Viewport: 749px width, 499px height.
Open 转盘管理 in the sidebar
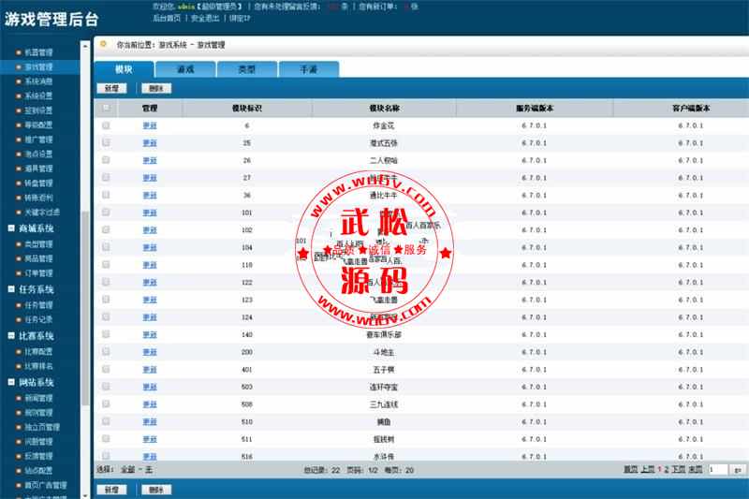click(38, 183)
